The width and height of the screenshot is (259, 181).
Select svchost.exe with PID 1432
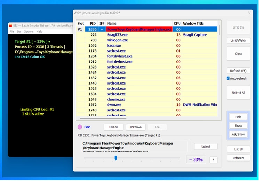coord(147,78)
